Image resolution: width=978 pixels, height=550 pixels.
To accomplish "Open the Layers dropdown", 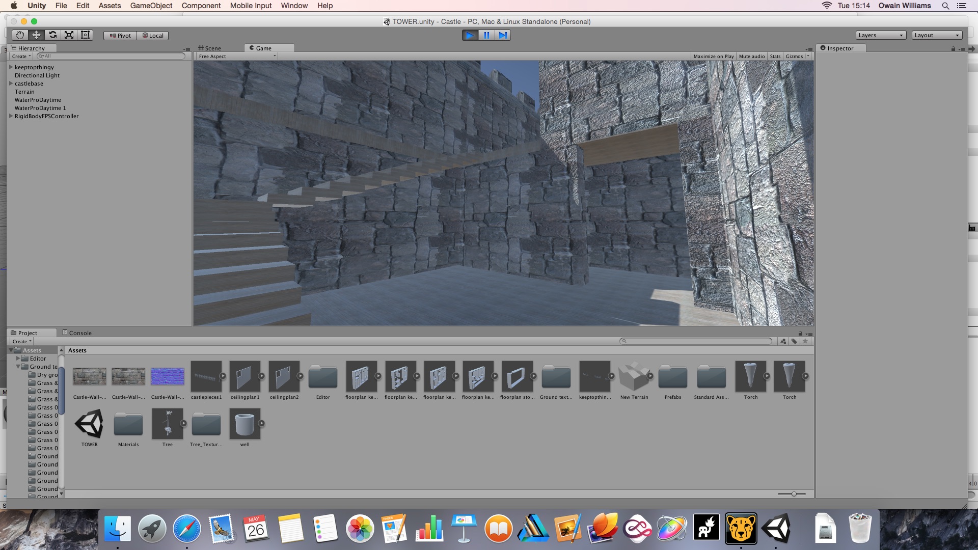I will coord(881,35).
